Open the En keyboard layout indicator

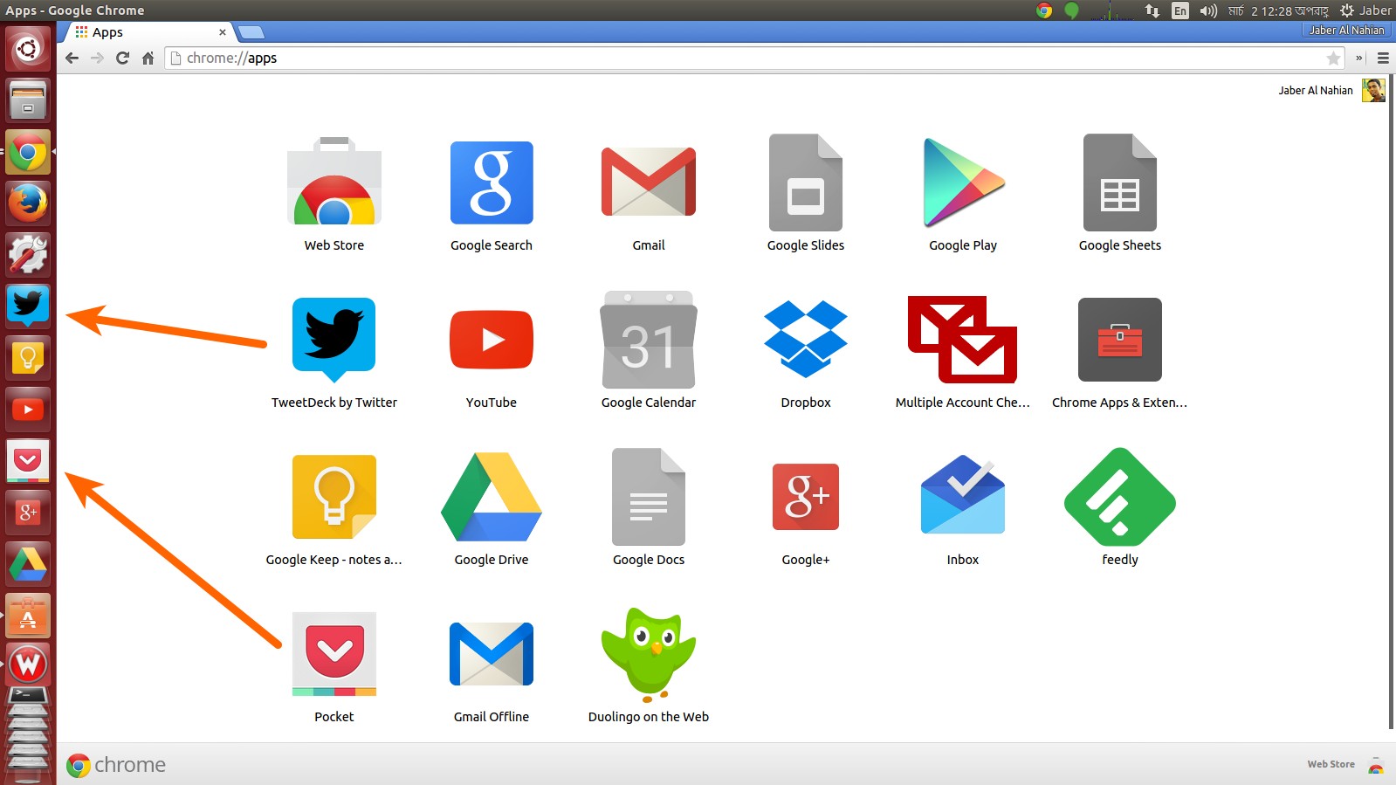point(1180,10)
